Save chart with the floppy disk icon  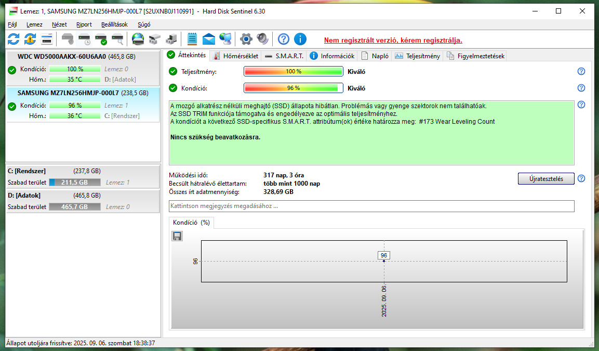[177, 236]
